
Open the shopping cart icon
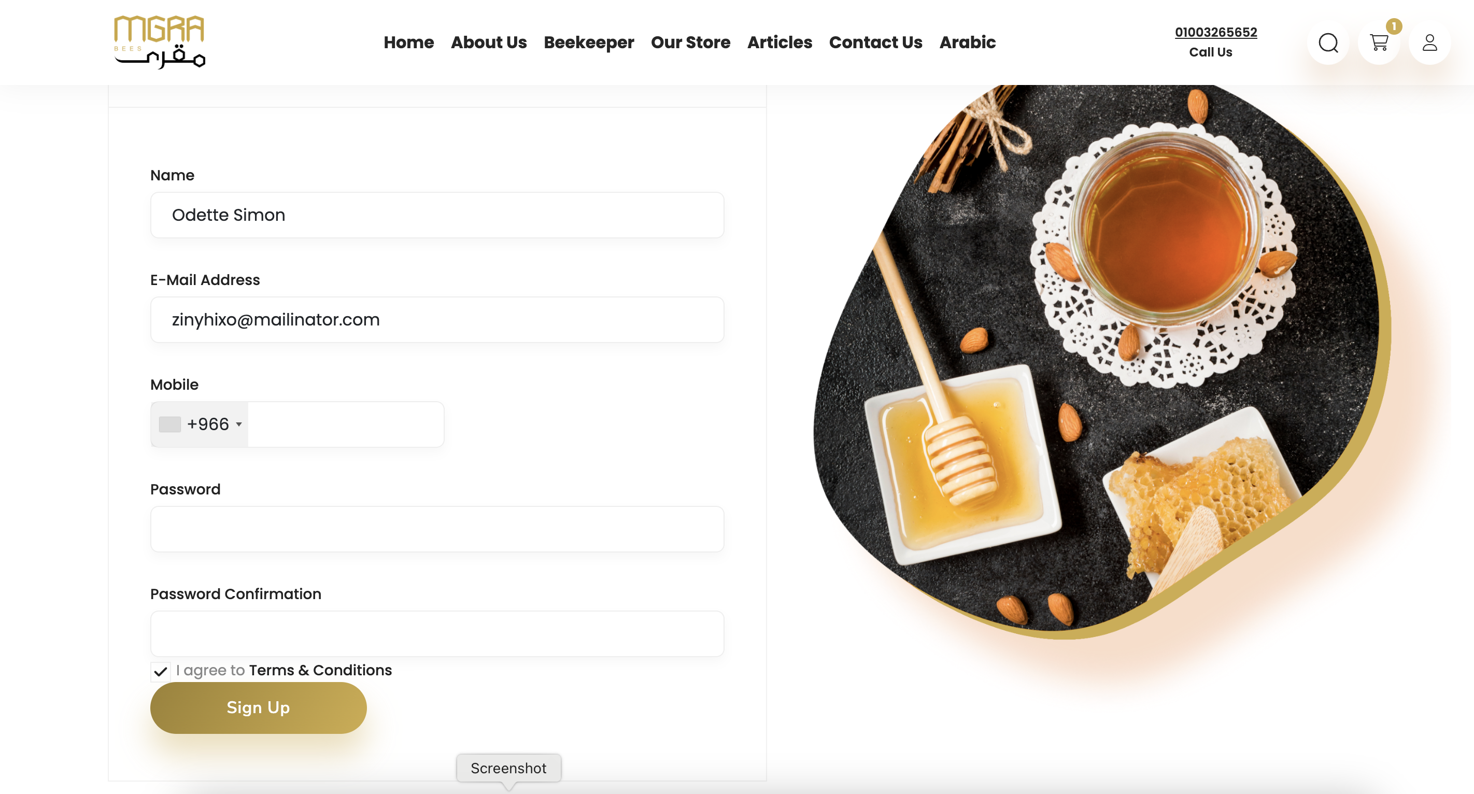(1379, 43)
